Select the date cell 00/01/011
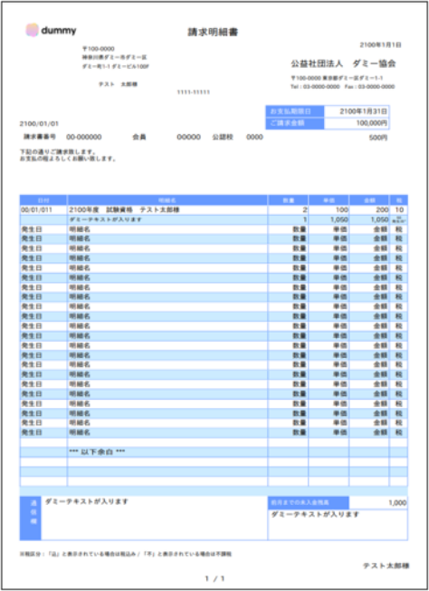The image size is (429, 591). point(36,210)
